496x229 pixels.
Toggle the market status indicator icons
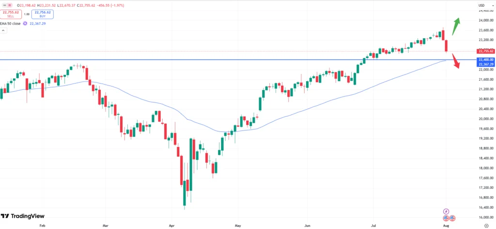(7, 5)
